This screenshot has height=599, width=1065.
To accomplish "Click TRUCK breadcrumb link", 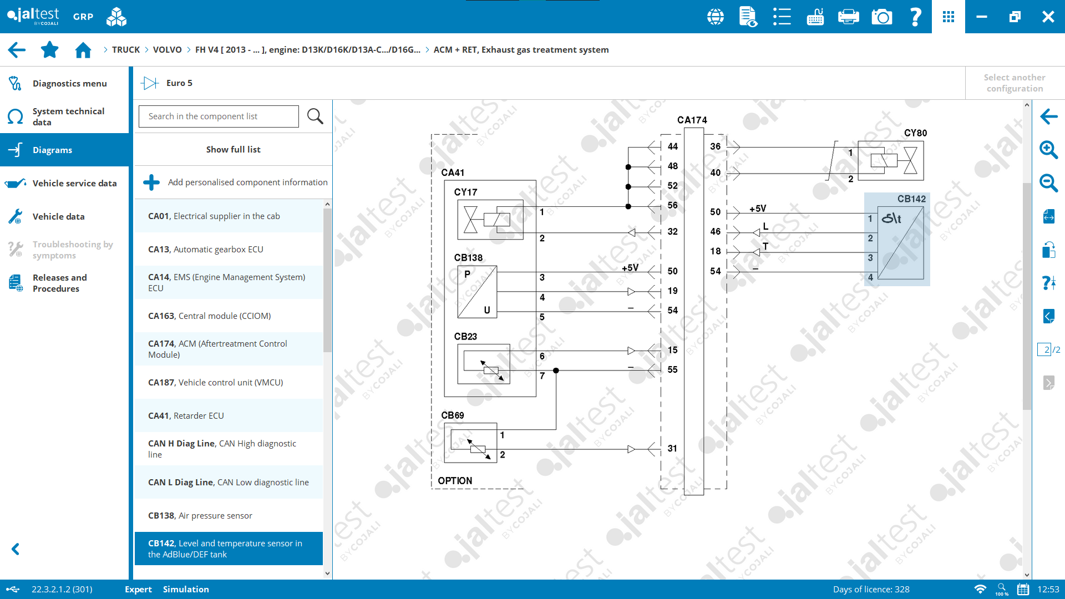I will [126, 50].
